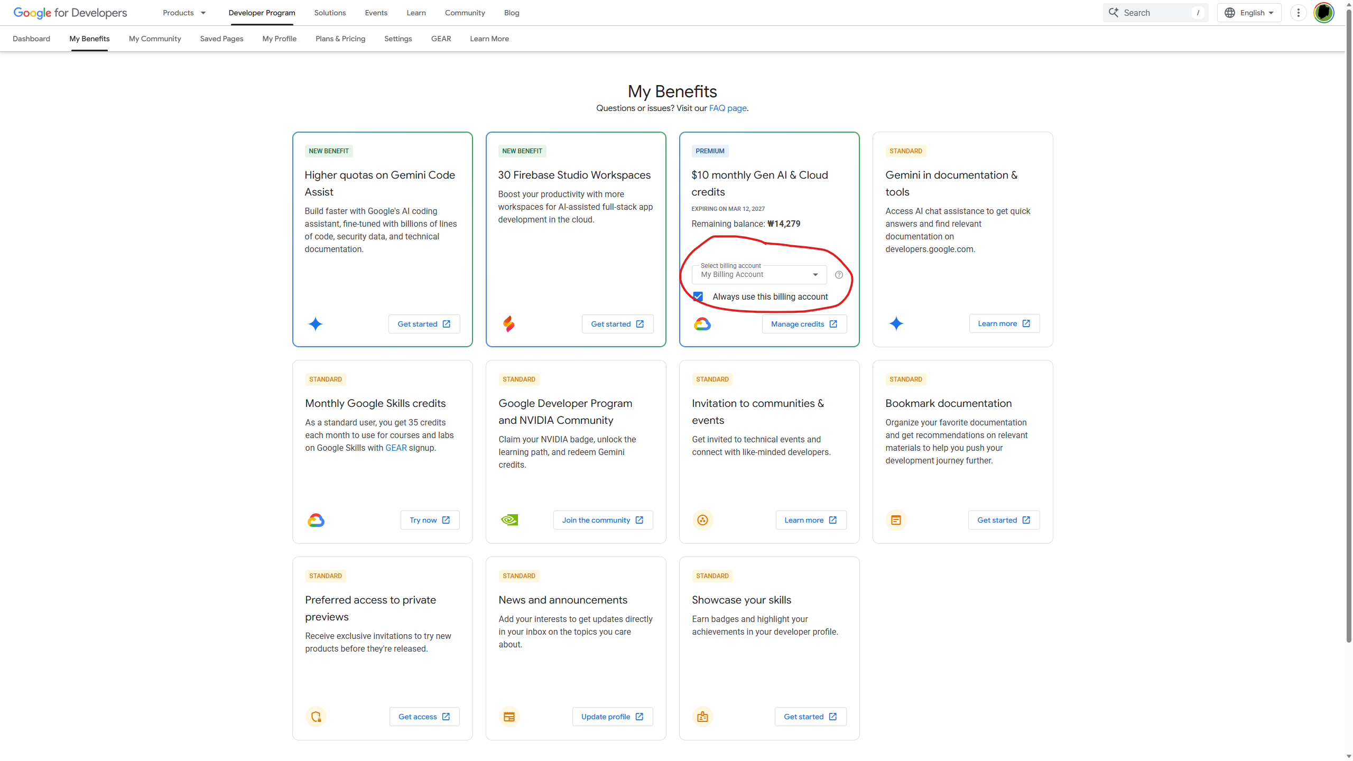The height and width of the screenshot is (761, 1353).
Task: Click the Google for Developers logo
Action: coord(70,13)
